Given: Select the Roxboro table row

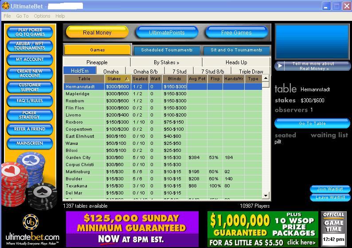Looking at the screenshot, I should 163,122.
